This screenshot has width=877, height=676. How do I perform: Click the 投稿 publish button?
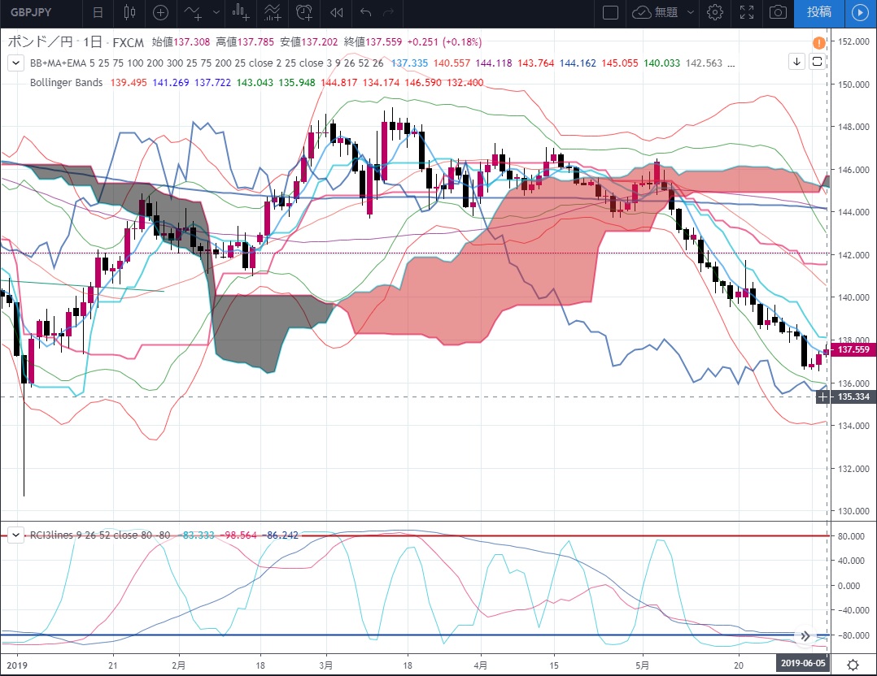point(818,12)
